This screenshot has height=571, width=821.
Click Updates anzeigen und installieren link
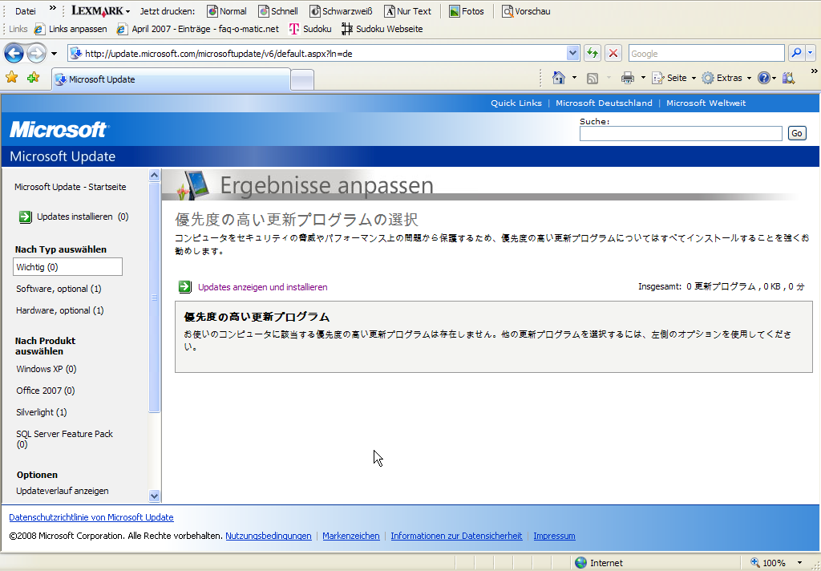coord(262,287)
